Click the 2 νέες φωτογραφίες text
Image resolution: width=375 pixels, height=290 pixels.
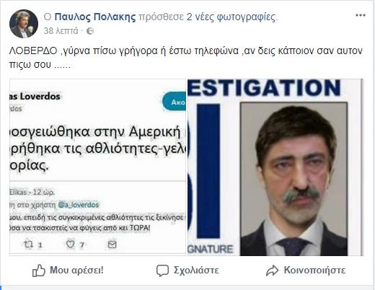click(231, 17)
